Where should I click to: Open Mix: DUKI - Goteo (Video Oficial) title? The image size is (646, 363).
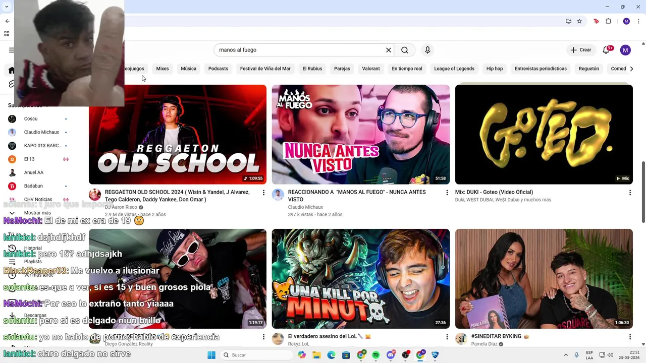pos(494,192)
